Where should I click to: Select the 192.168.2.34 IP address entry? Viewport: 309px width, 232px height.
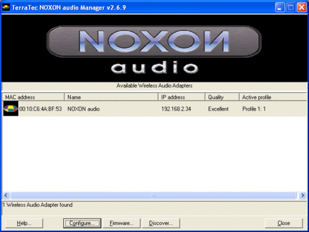tap(176, 109)
